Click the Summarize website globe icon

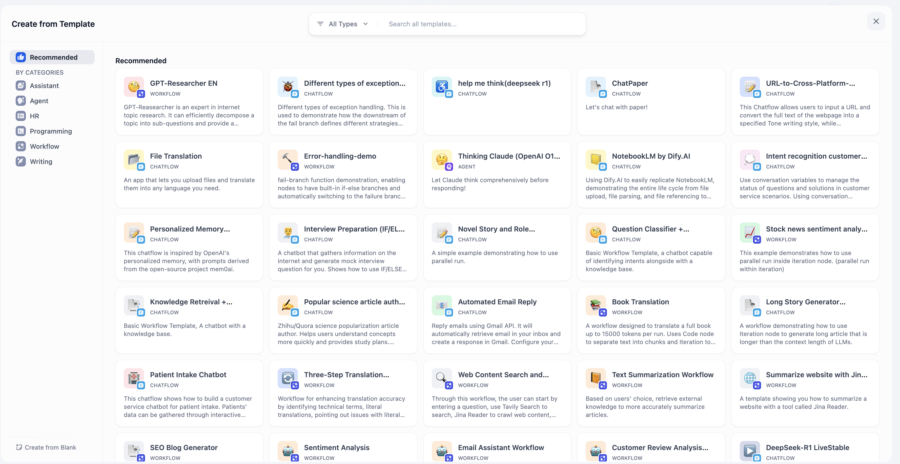(x=750, y=378)
